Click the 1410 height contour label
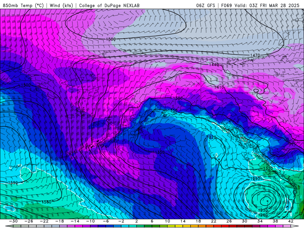 coord(219,87)
